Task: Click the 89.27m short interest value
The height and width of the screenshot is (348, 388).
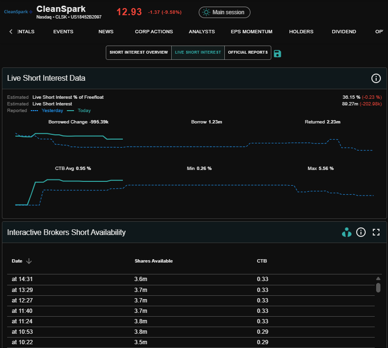Action: 350,104
